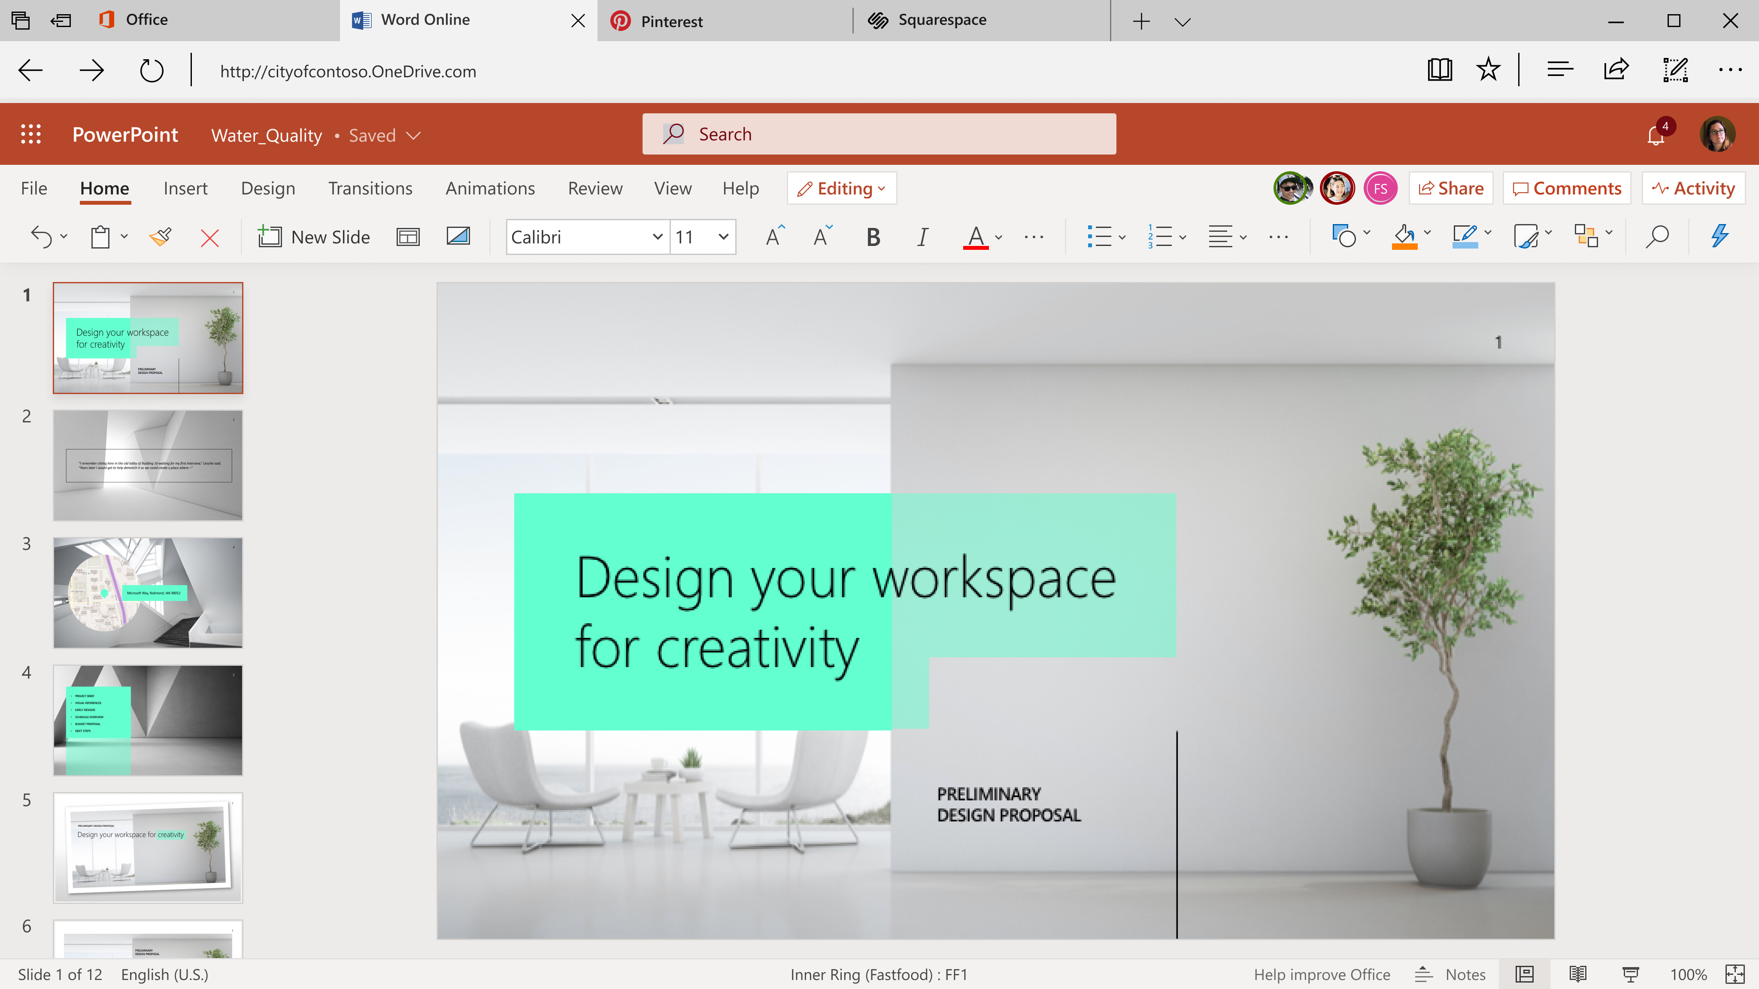The image size is (1759, 989).
Task: Click the Format Painter brush icon
Action: 161,237
